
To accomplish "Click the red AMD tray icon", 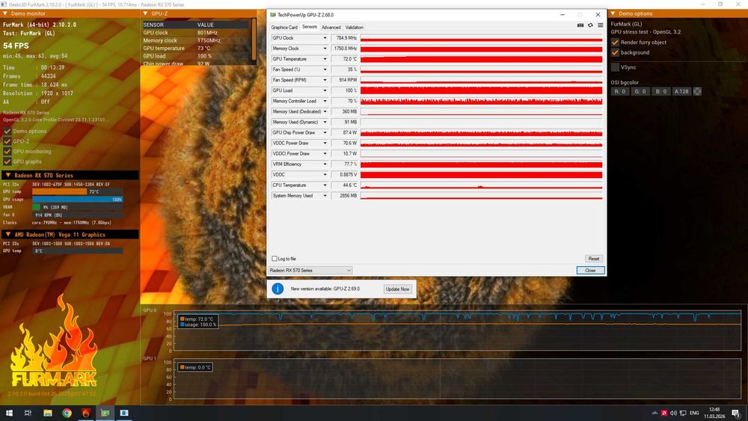I will click(664, 413).
